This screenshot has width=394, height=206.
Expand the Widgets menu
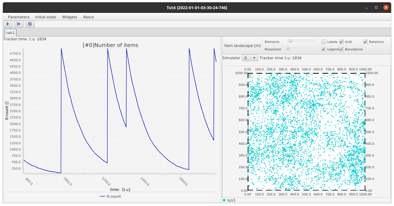tap(70, 17)
